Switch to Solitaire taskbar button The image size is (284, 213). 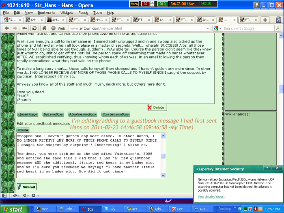point(68,209)
